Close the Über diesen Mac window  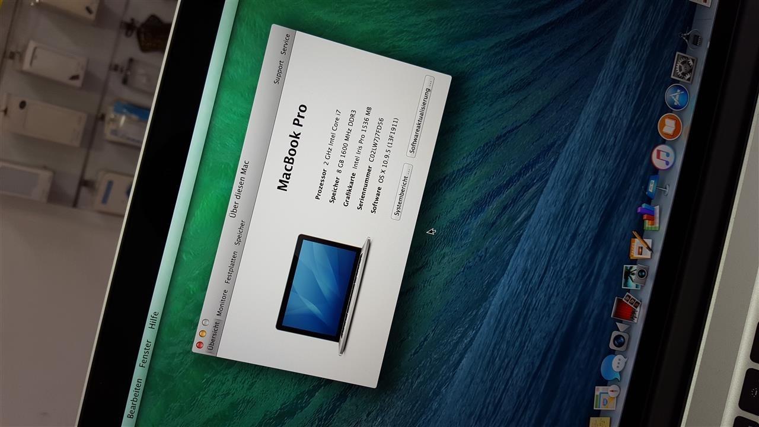tap(200, 345)
